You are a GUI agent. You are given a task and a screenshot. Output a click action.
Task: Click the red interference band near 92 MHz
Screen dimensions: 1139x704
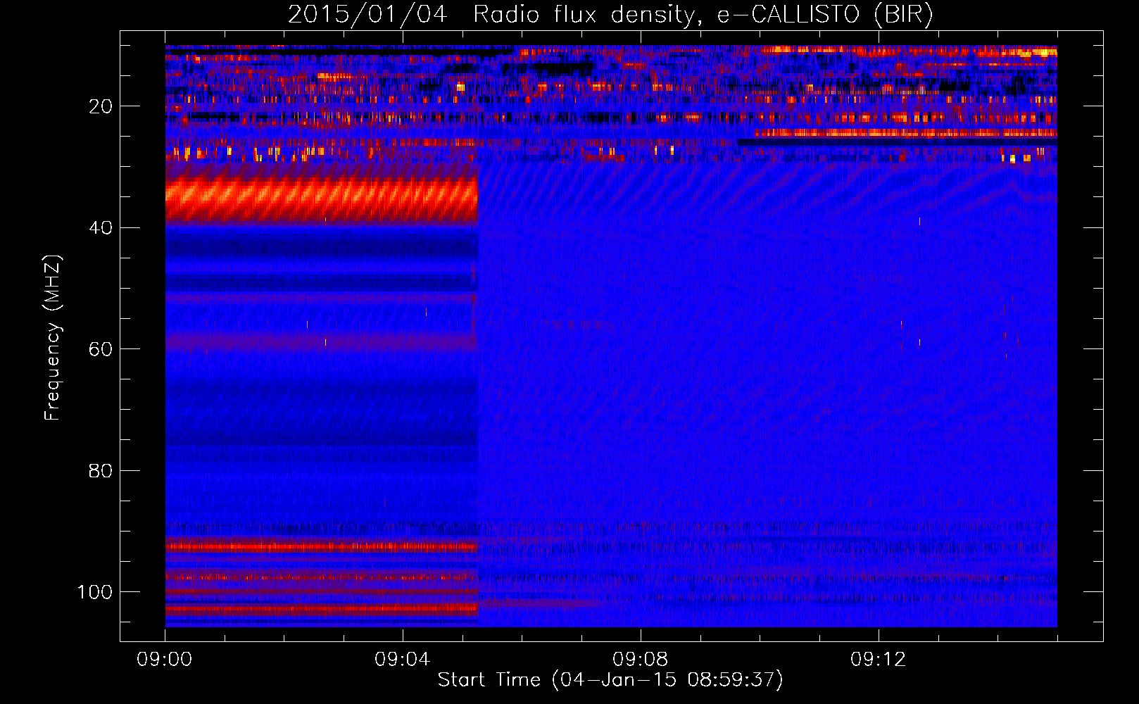click(x=322, y=546)
